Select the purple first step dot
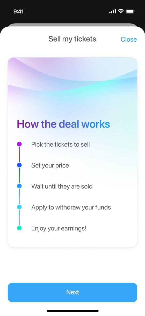145x316 pixels. click(x=19, y=144)
